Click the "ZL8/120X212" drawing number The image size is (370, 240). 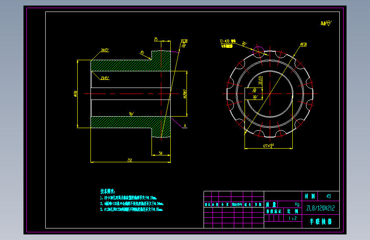click(320, 208)
